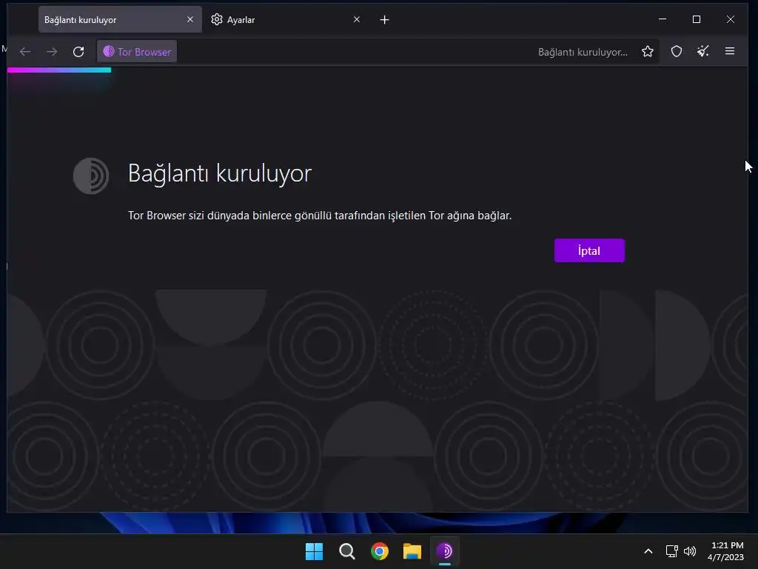This screenshot has height=569, width=758.
Task: Click the New Identity broom icon
Action: coord(703,51)
